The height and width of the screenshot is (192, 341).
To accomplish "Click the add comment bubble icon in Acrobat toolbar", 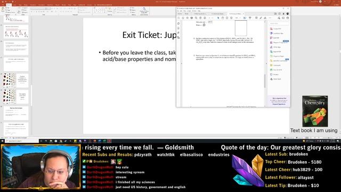I will (x=256, y=18).
